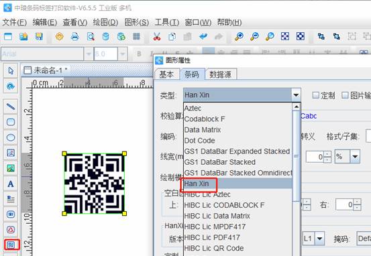Viewport: 371px width, 256px height.
Task: Click the scissors cut icon
Action: (x=156, y=37)
